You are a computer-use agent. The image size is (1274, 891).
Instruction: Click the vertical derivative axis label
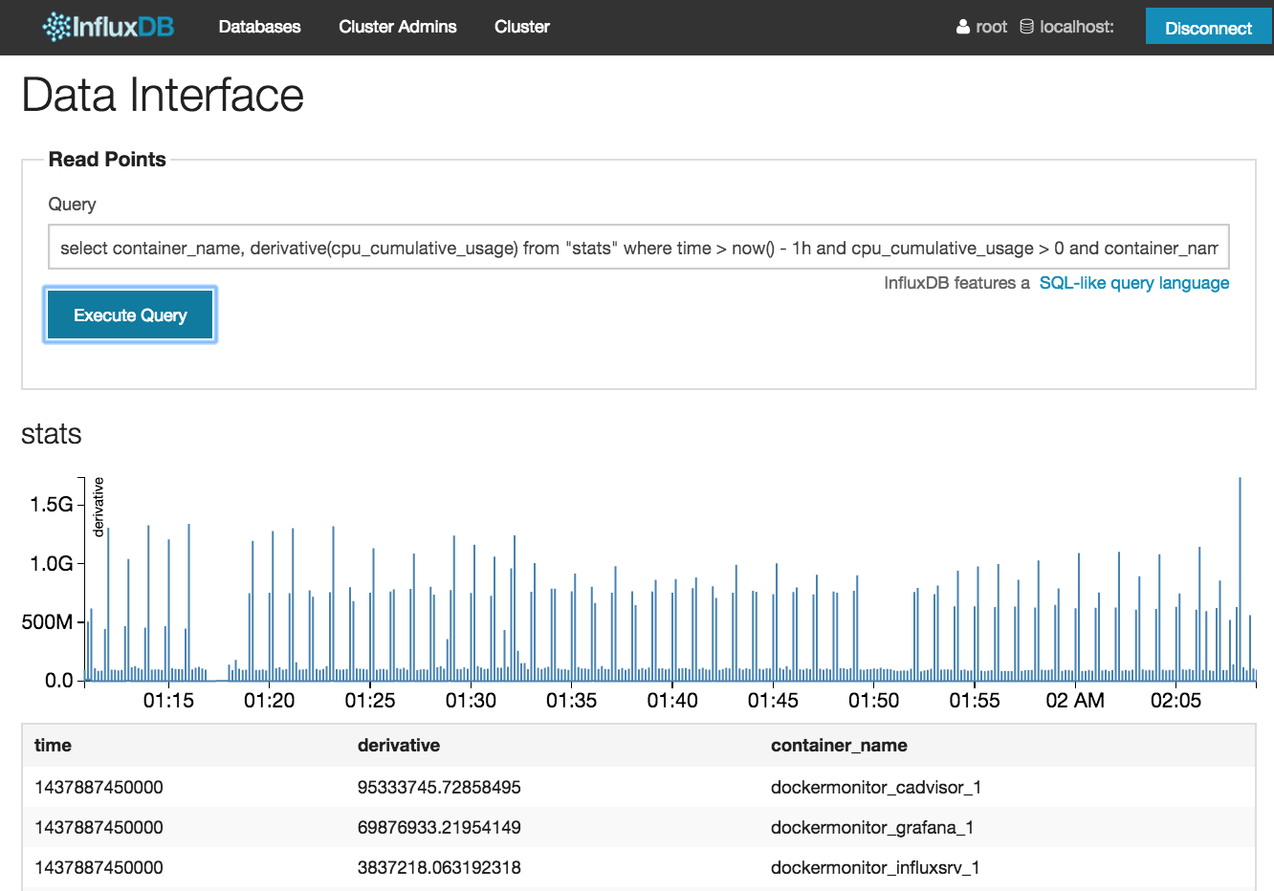pos(98,507)
